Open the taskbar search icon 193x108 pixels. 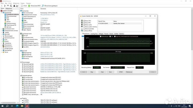7,106
